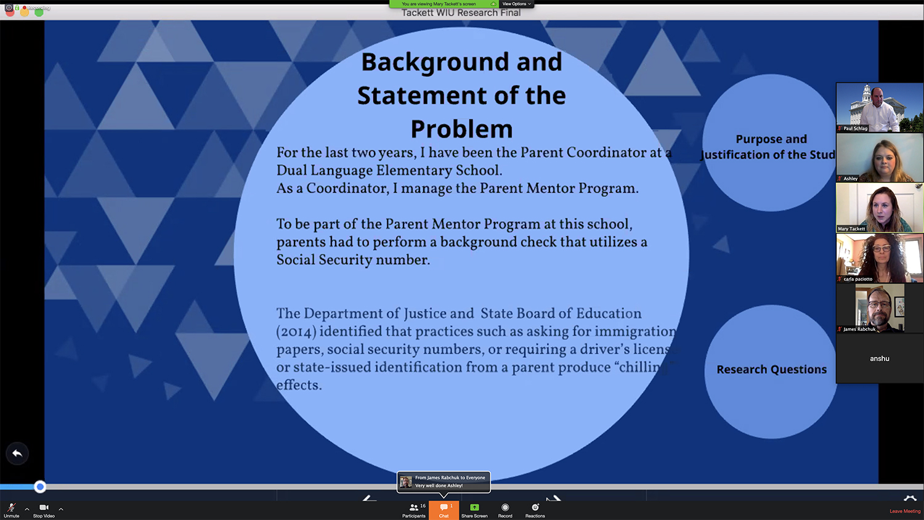The image size is (924, 520).
Task: Expand the View Options dropdown
Action: (516, 4)
